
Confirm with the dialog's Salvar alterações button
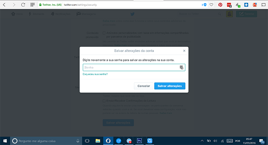coord(170,86)
